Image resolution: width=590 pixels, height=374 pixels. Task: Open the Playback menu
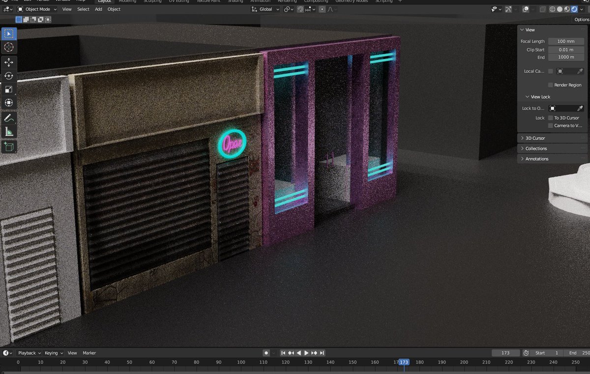29,353
